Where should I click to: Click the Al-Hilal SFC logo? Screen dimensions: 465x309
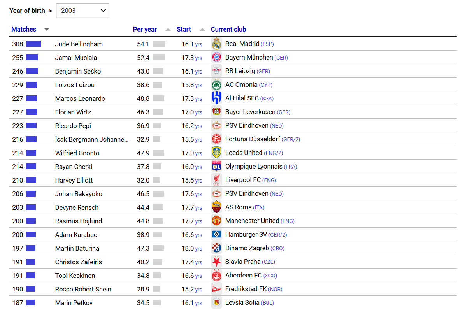tap(216, 98)
